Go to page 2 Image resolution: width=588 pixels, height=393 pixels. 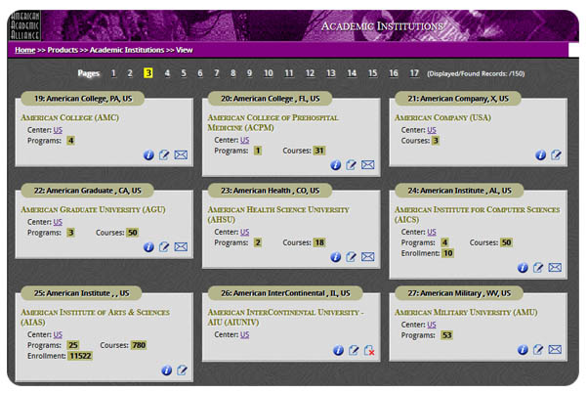(x=130, y=72)
